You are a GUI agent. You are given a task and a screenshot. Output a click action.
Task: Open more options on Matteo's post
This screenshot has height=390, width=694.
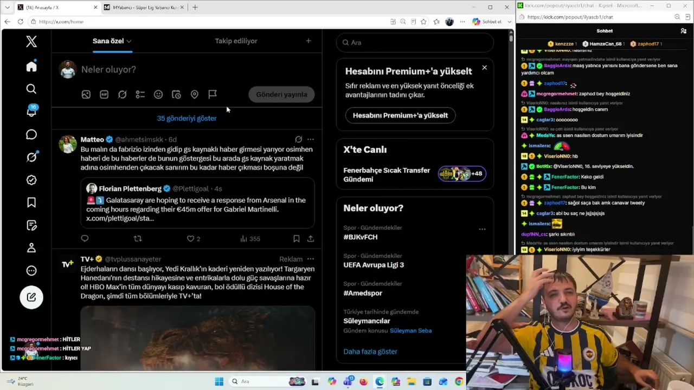coord(311,139)
